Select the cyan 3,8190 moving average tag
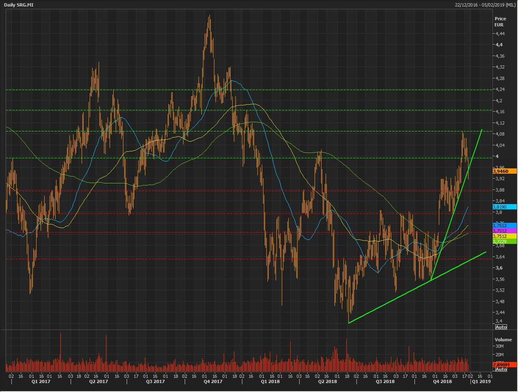This screenshot has width=518, height=392. (x=504, y=207)
